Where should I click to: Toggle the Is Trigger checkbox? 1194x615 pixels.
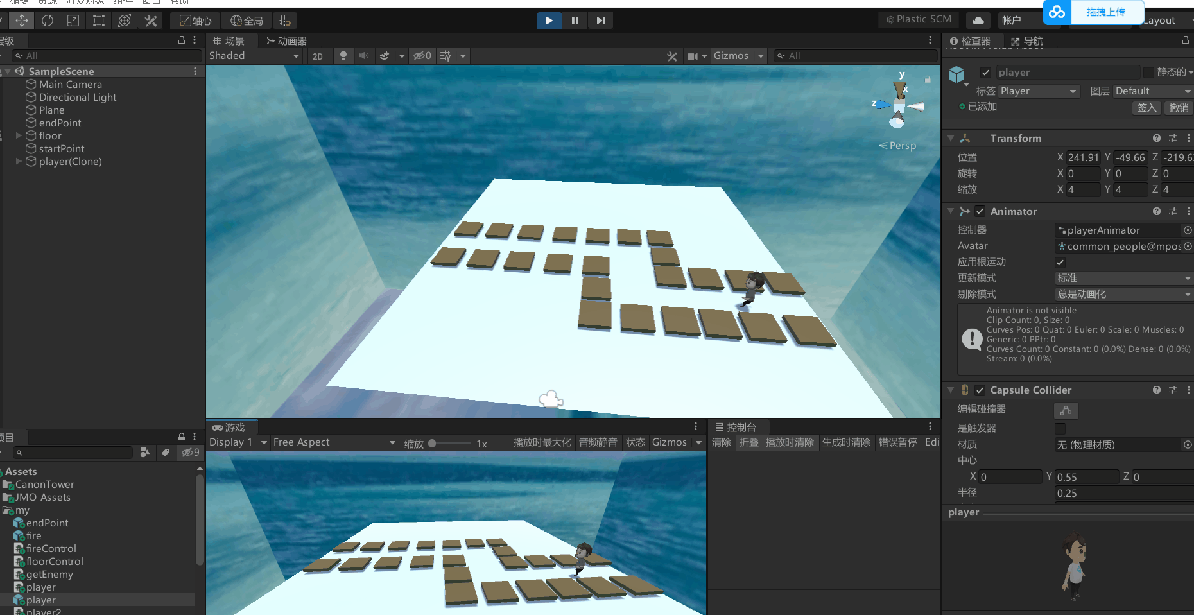tap(1060, 428)
